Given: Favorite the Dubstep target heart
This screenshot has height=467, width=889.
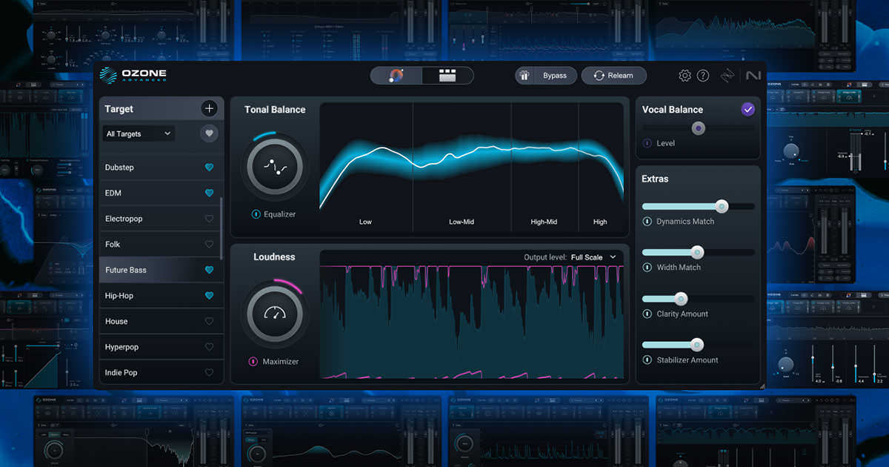Looking at the screenshot, I should click(x=209, y=168).
